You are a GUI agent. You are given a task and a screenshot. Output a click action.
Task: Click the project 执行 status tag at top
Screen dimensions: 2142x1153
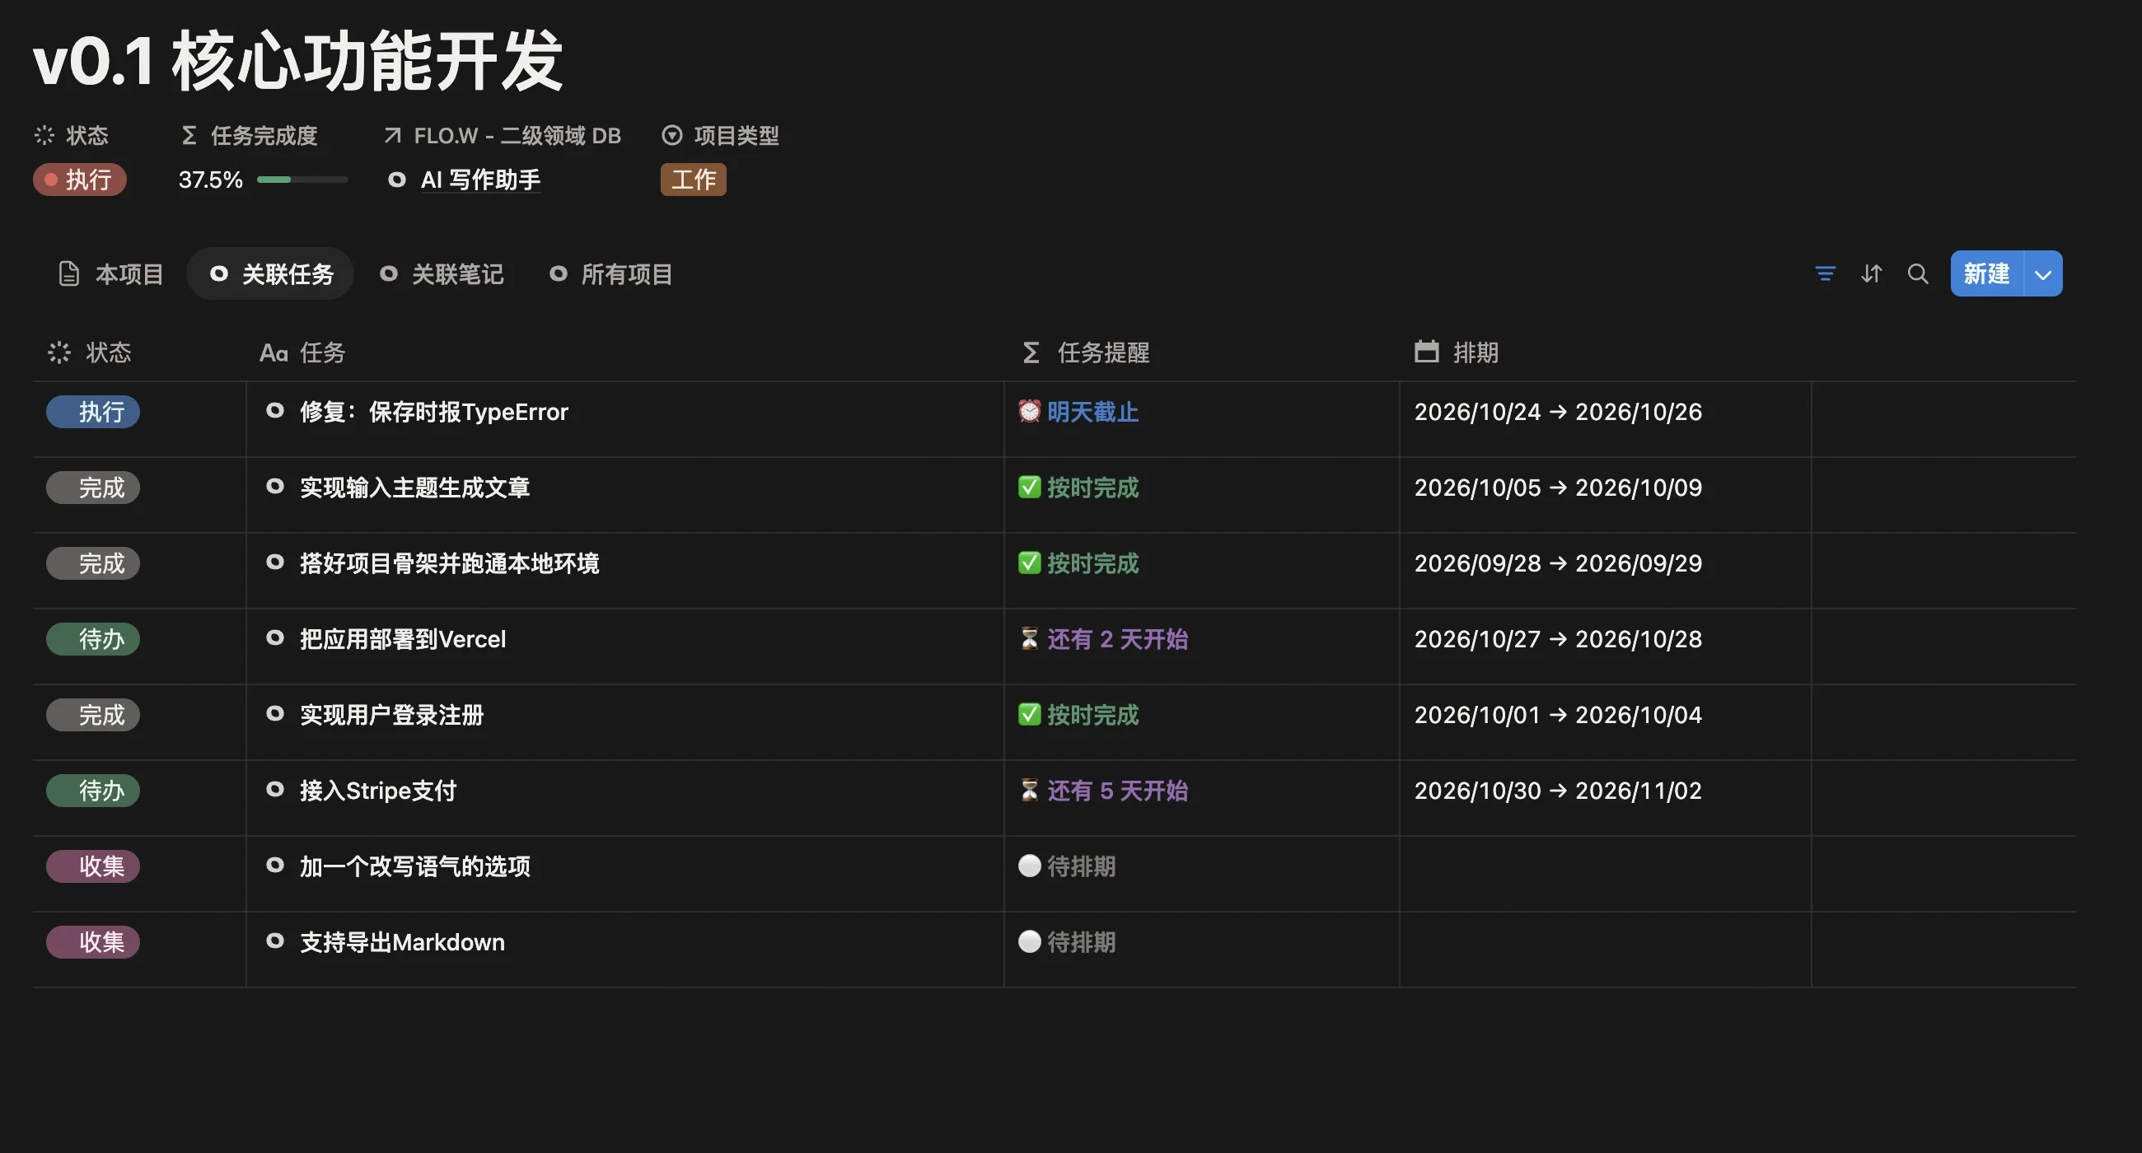(80, 180)
